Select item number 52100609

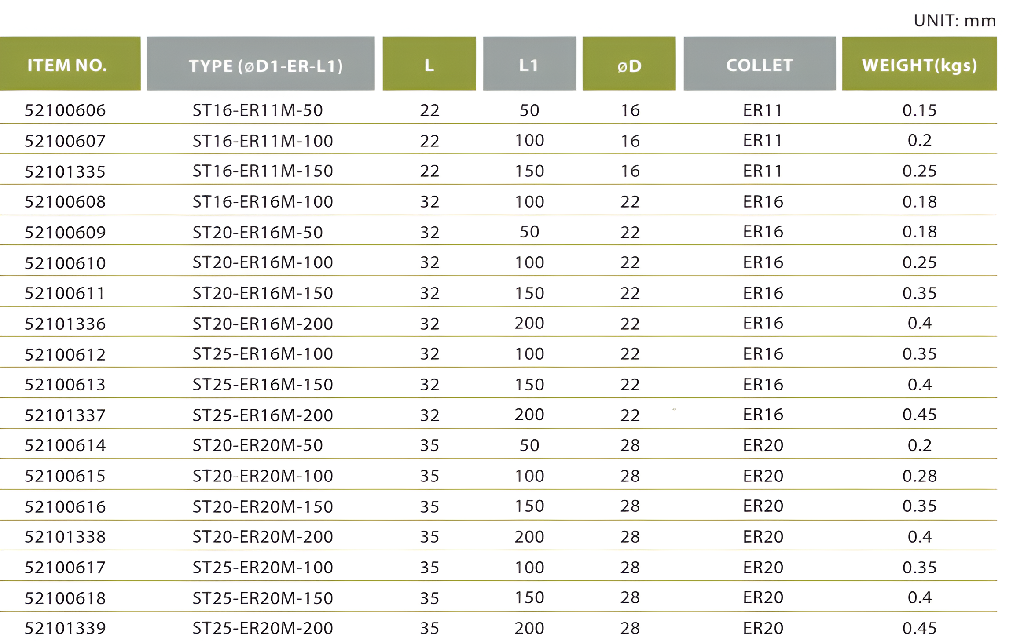tap(65, 232)
